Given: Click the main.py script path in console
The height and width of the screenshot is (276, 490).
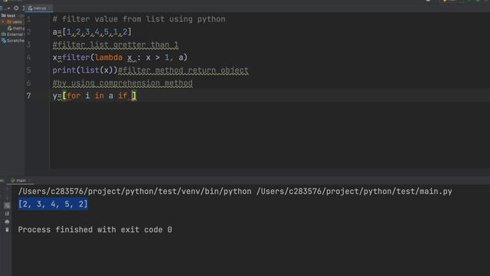Looking at the screenshot, I should point(354,192).
